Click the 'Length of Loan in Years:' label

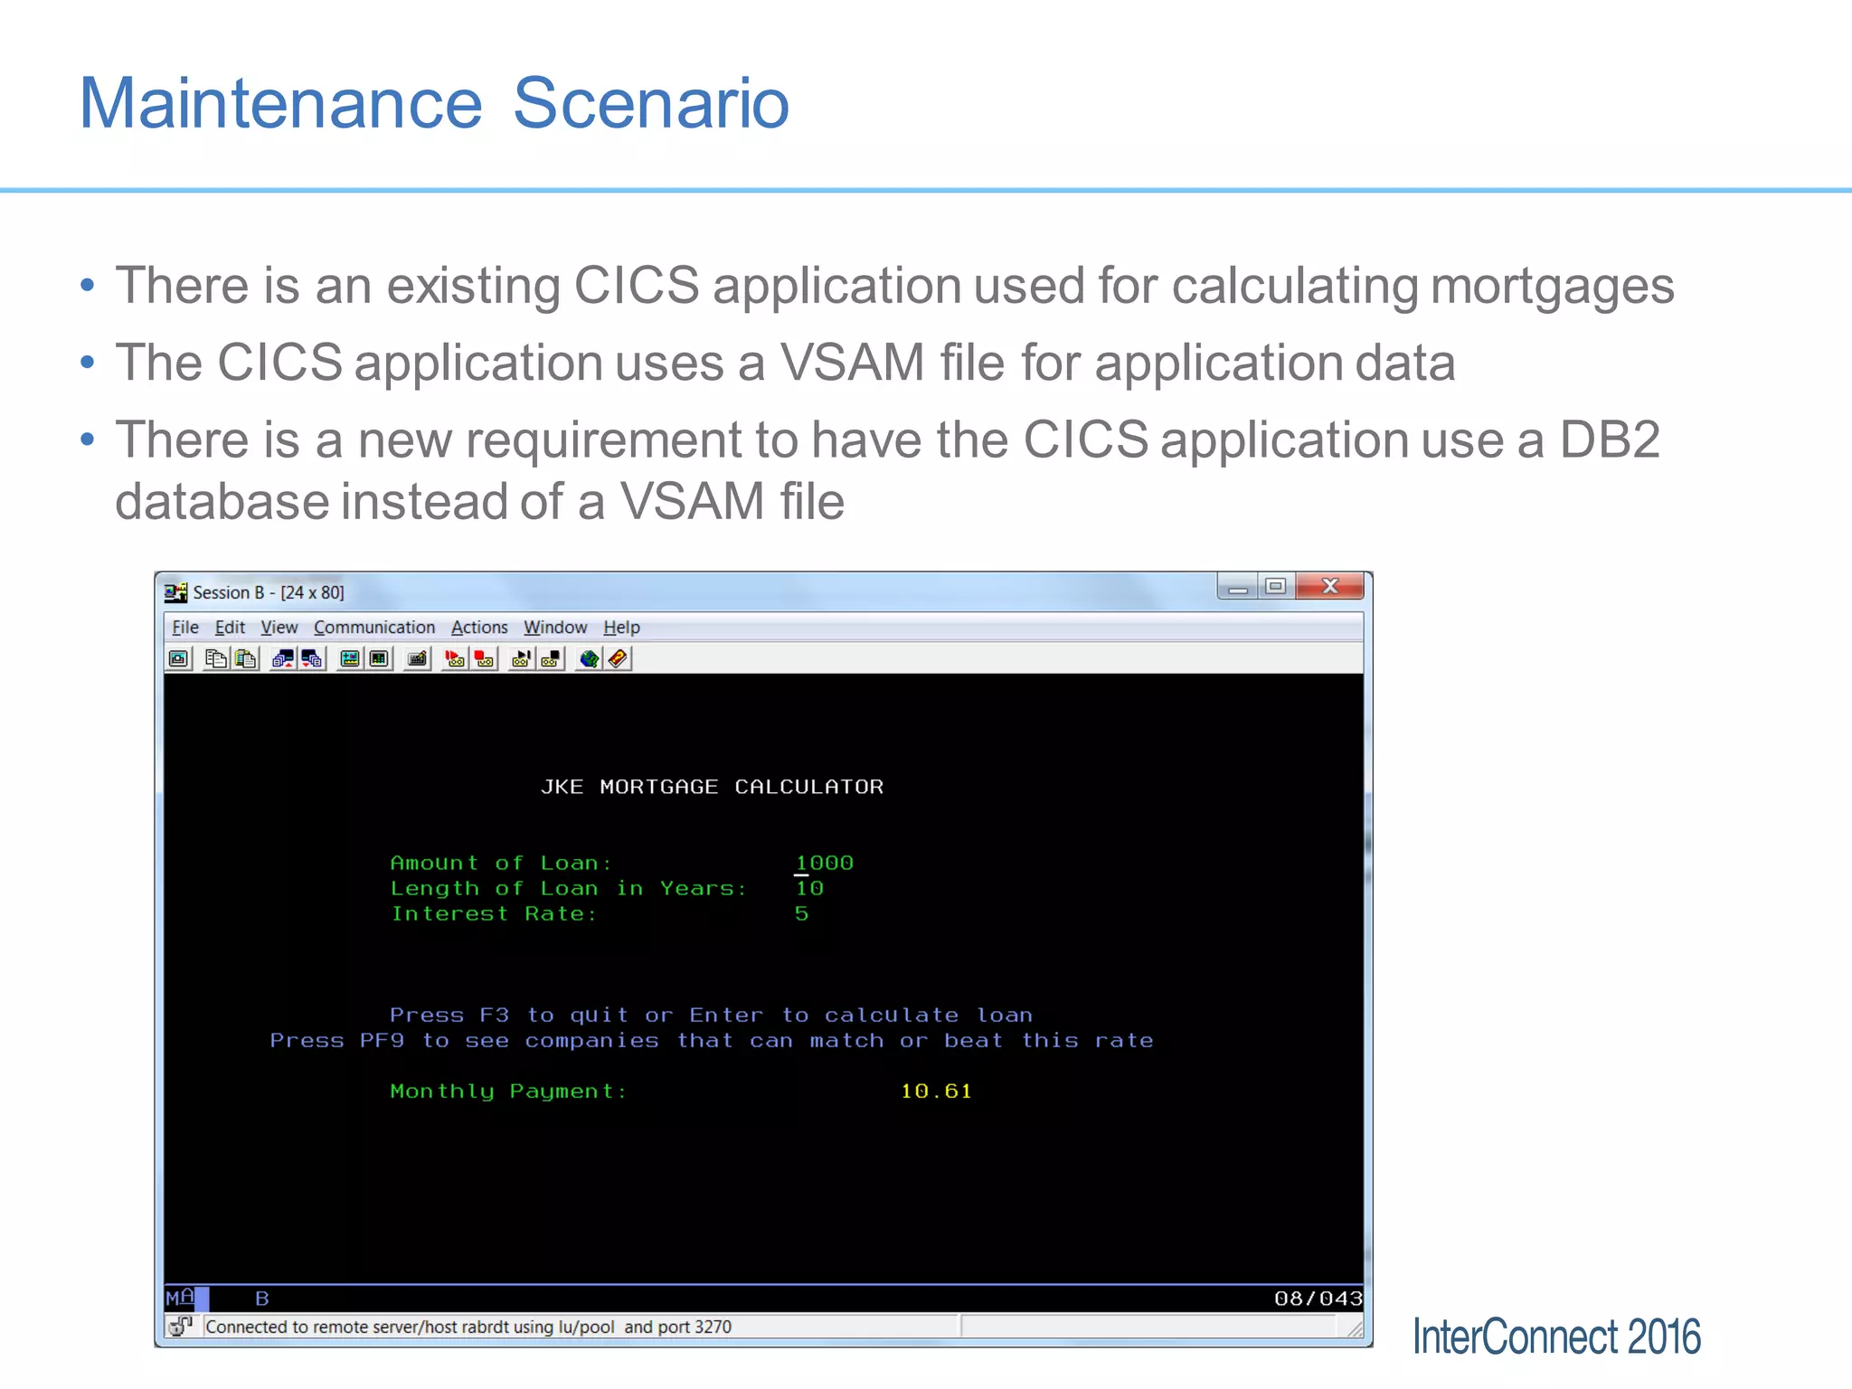pyautogui.click(x=569, y=888)
